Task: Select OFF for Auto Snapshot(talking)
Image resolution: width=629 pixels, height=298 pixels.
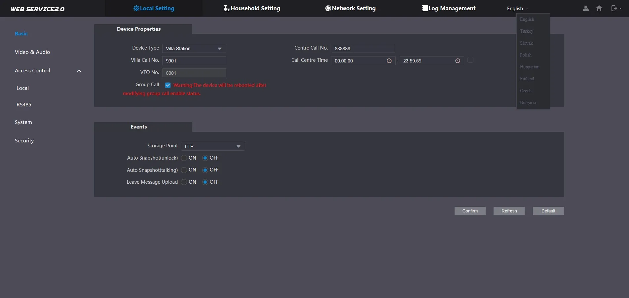Action: (205, 170)
